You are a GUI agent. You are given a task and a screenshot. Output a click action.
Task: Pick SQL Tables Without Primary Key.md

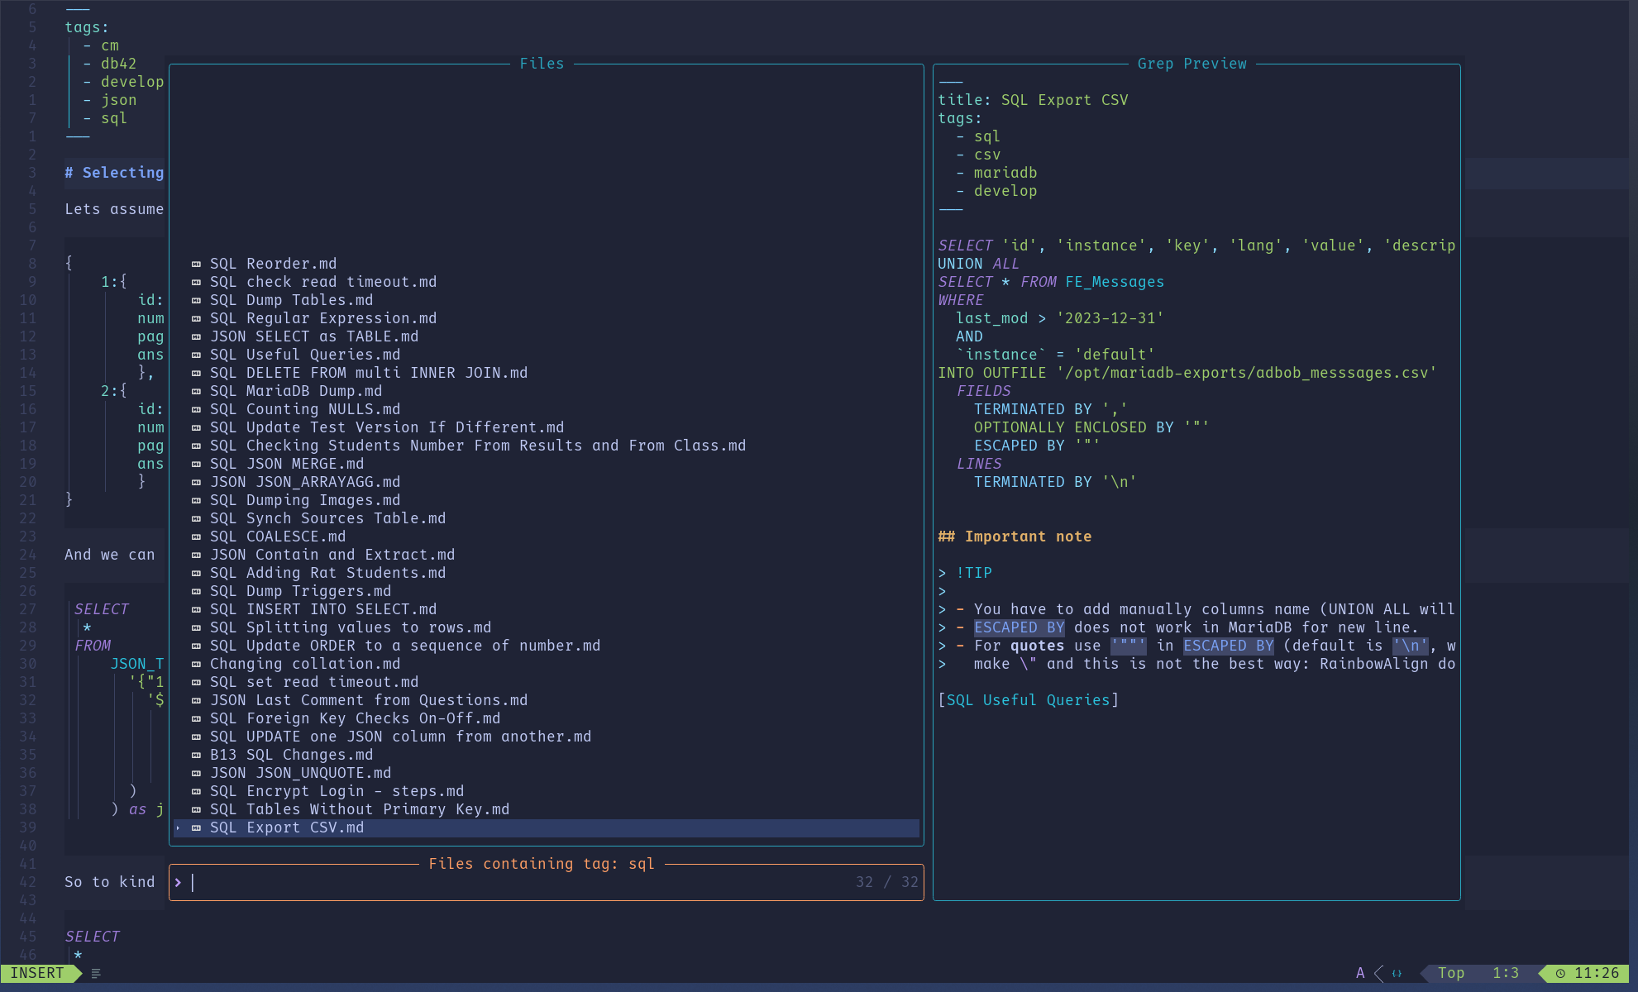[x=359, y=809]
